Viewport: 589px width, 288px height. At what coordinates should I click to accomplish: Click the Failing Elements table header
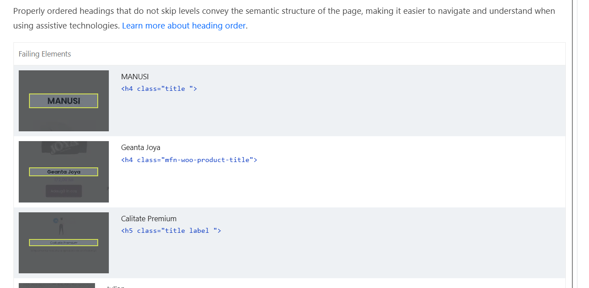pyautogui.click(x=290, y=54)
